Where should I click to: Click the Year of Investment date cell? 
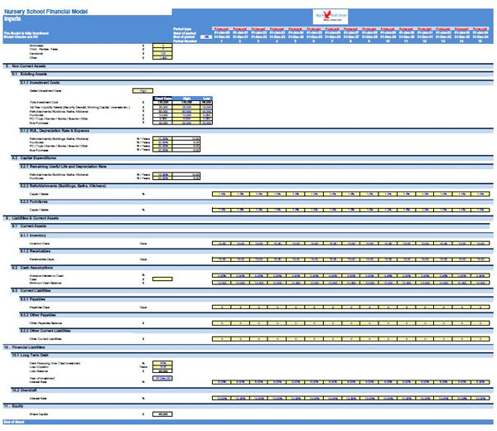point(162,377)
